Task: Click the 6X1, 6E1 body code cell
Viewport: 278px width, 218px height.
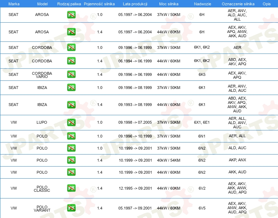Action: pyautogui.click(x=202, y=122)
